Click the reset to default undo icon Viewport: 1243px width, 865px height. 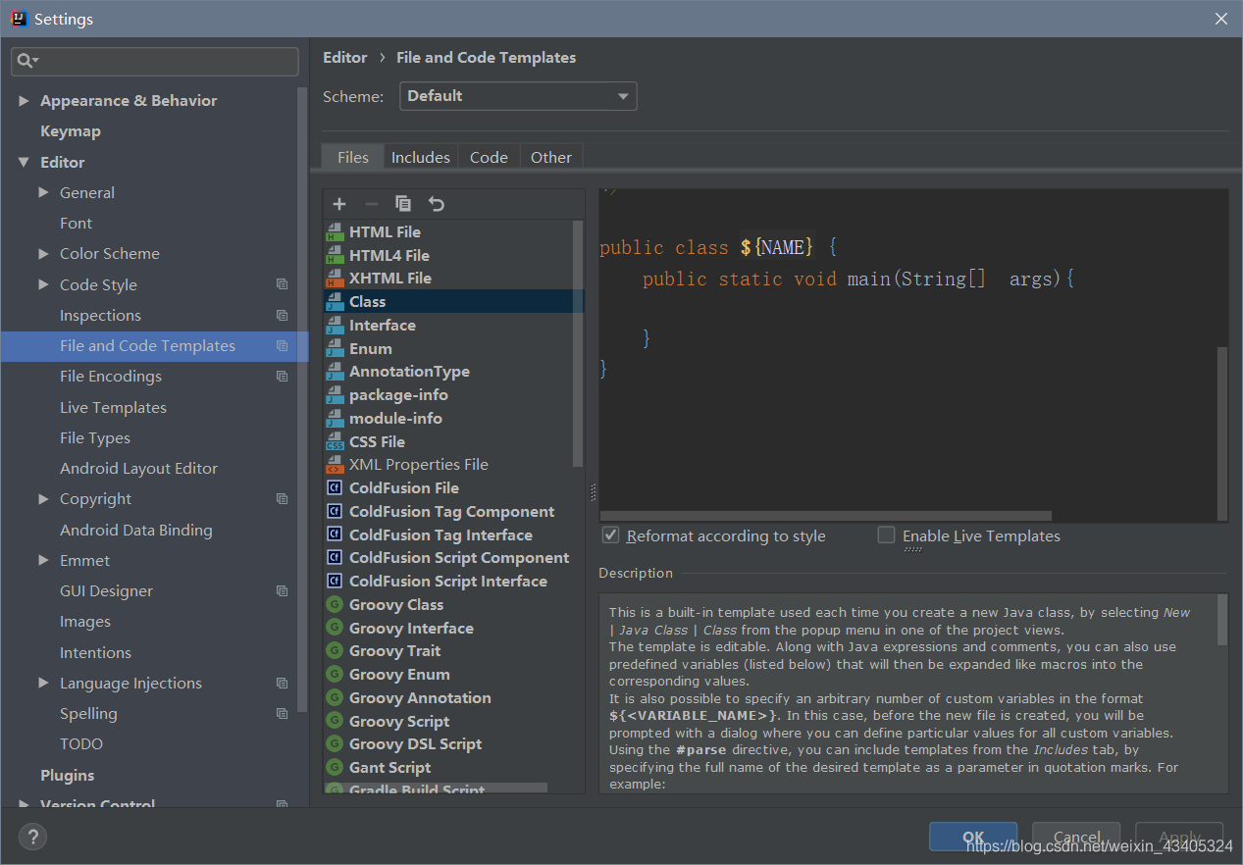[x=437, y=204]
